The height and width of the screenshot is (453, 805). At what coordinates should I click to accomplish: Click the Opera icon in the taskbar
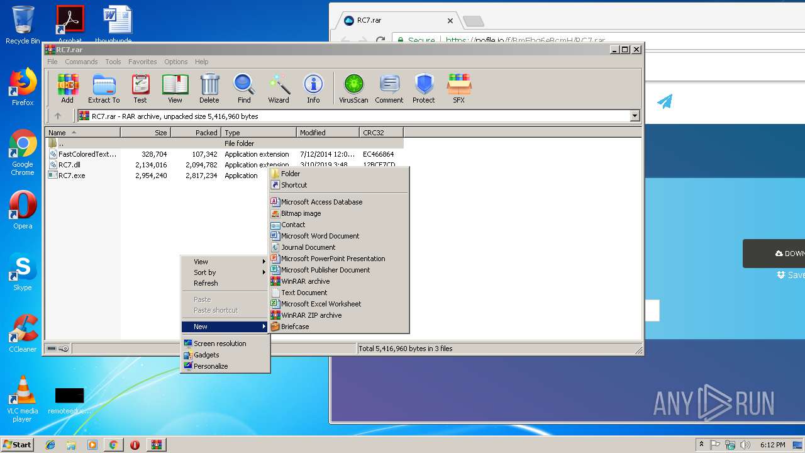(x=135, y=445)
